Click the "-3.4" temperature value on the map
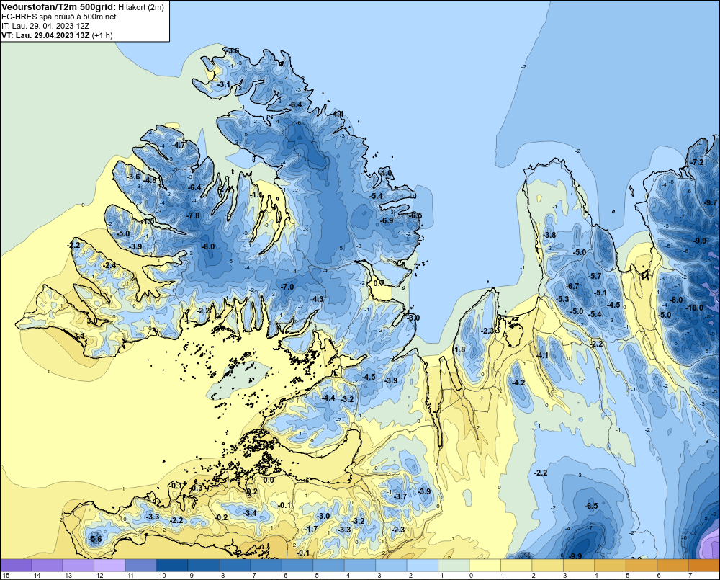Viewport: 720px width, 580px height. tap(250, 513)
